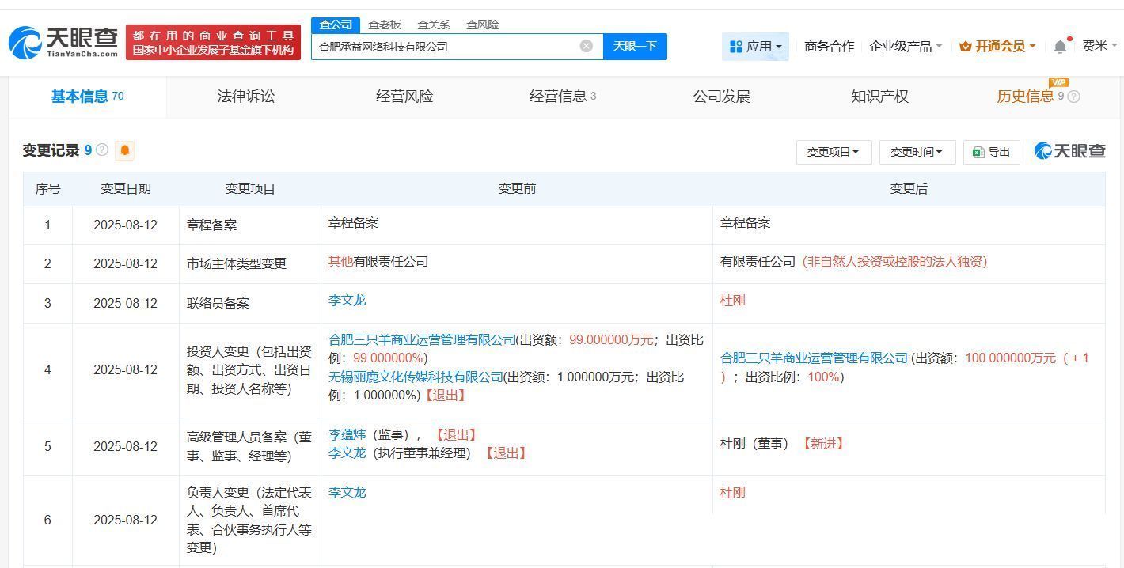The width and height of the screenshot is (1124, 568).
Task: Open 无锡丽鹿文化传媒科技有限公司 company link
Action: tap(416, 377)
